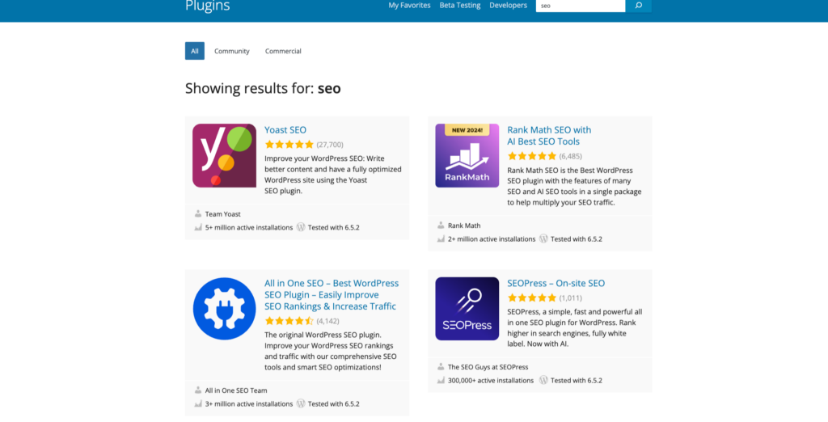Open My Favorites in the header

[409, 6]
